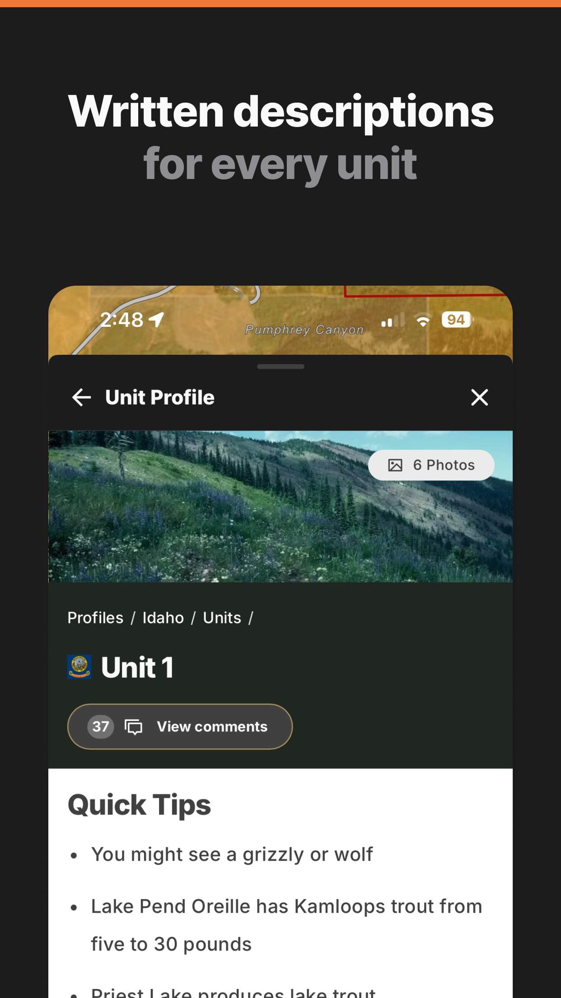
Task: Go back using the Unit Profile arrow
Action: (81, 398)
